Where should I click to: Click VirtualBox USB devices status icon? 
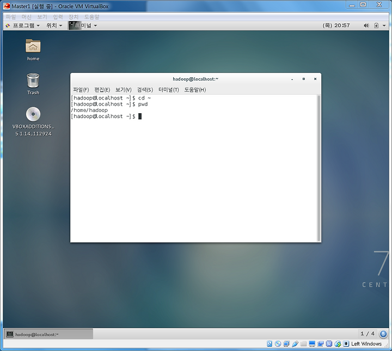(x=295, y=344)
